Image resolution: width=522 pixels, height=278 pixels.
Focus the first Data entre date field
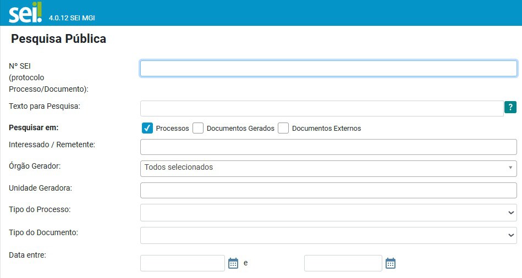pos(183,263)
